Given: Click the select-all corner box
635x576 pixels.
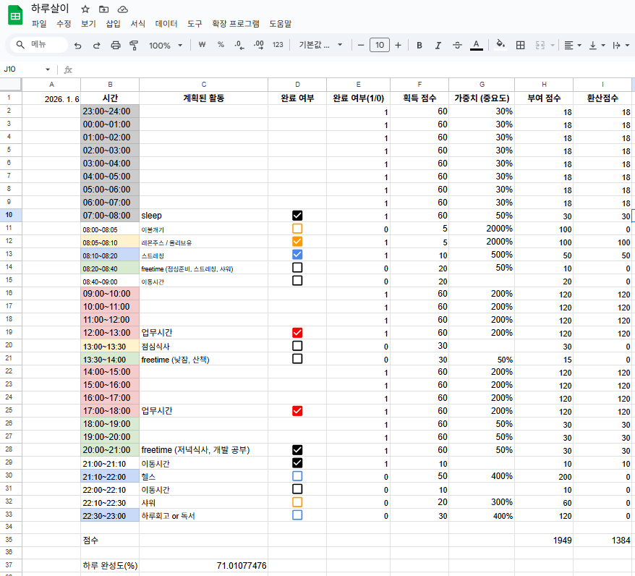Looking at the screenshot, I should 11,84.
